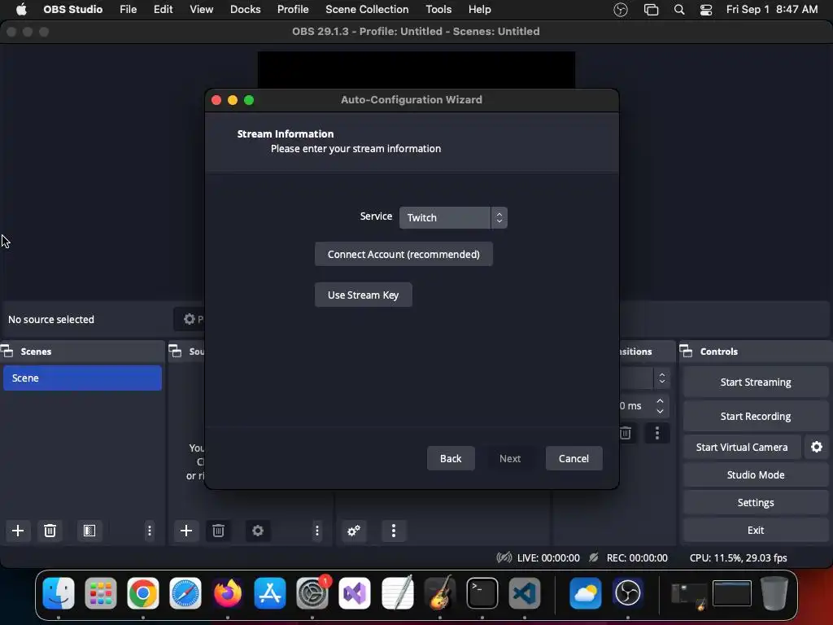Open Sources panel three-dot menu
Screen dimensions: 833x625
(x=316, y=531)
